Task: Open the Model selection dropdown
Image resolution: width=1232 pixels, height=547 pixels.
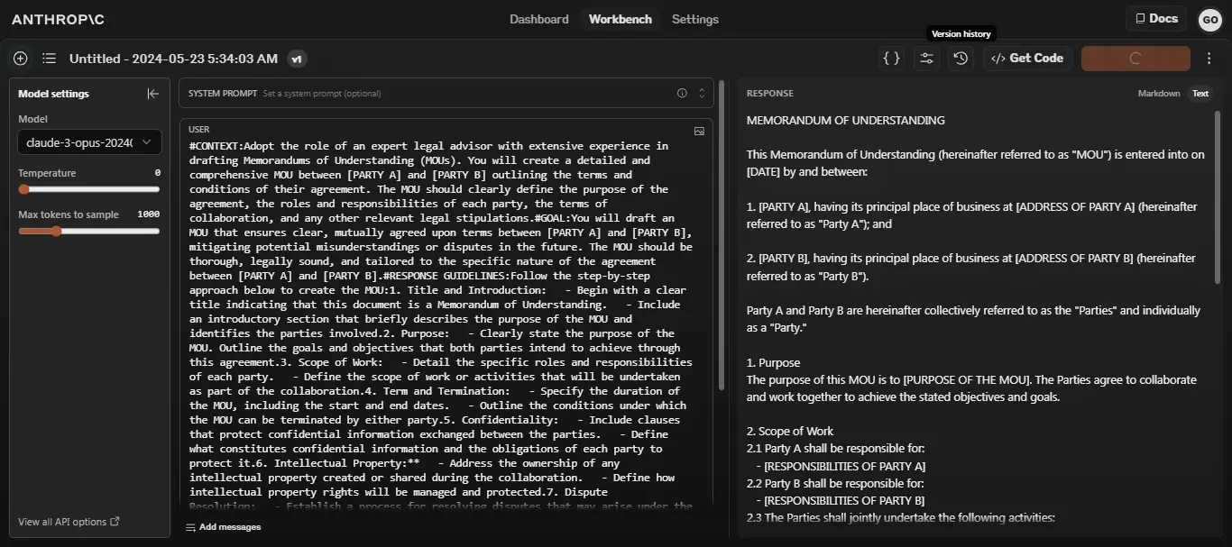Action: click(89, 142)
